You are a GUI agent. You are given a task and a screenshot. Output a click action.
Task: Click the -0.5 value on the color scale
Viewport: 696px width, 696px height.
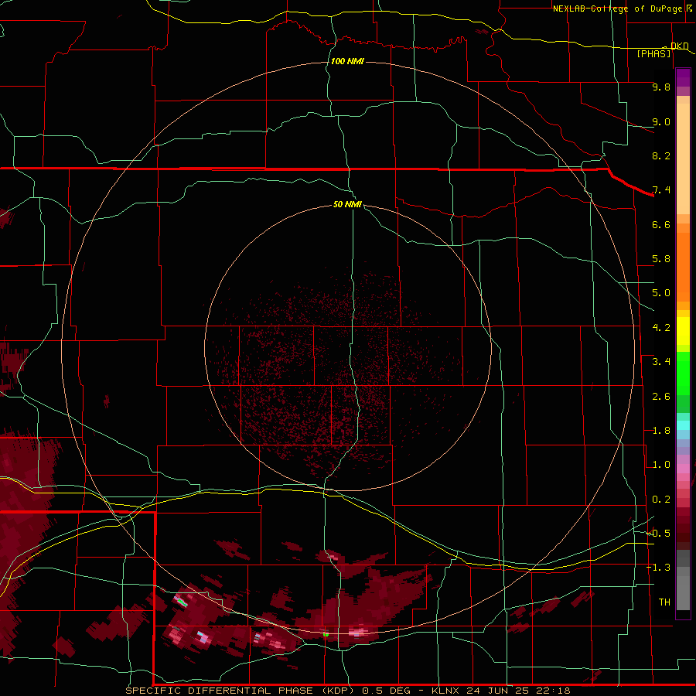(658, 534)
